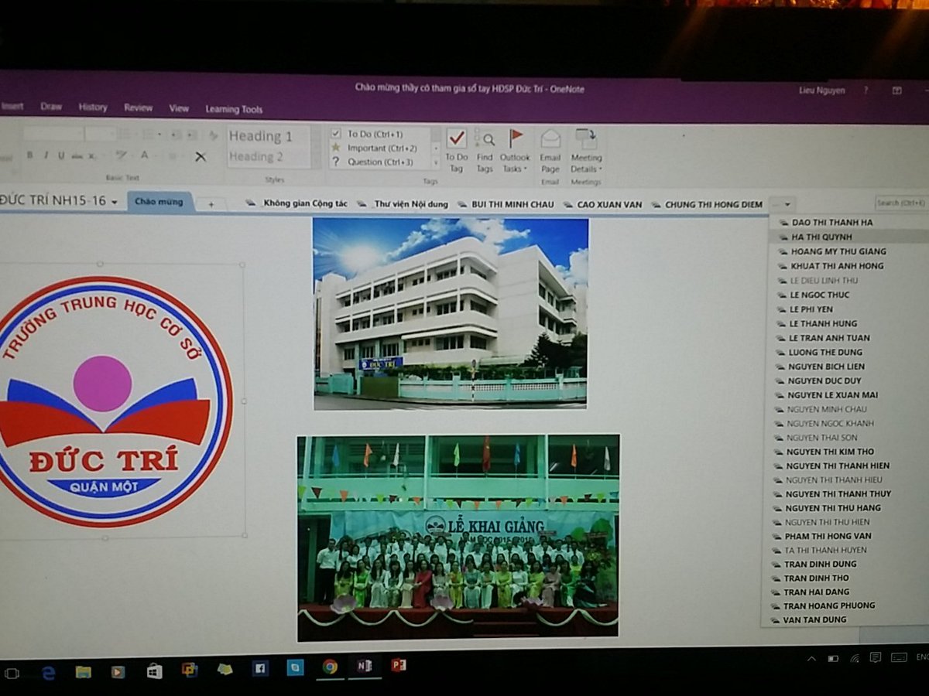
Task: Select the Important (Ctrl+2) star tag
Action: 335,147
